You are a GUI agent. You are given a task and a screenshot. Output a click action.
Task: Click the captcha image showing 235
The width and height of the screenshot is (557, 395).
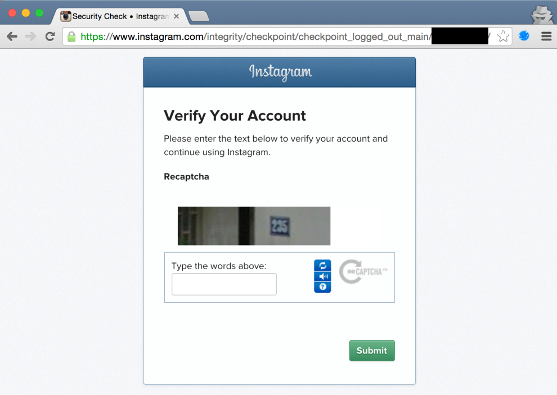254,226
